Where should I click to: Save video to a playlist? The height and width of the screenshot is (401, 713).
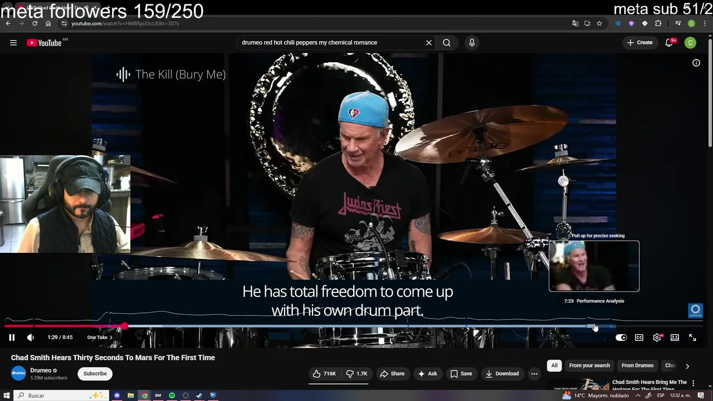pos(461,374)
